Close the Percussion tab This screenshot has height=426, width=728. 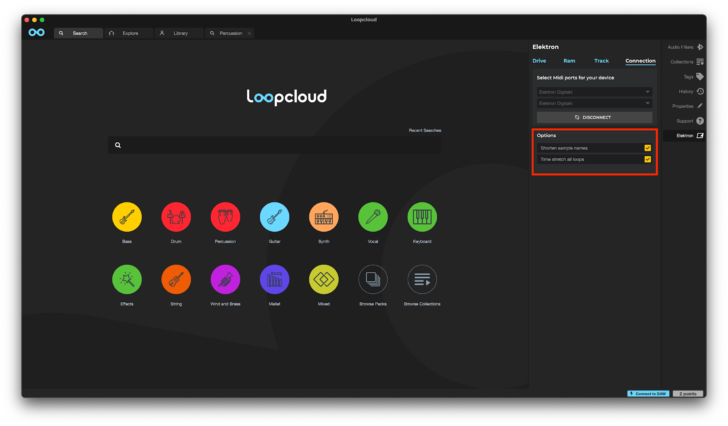click(249, 33)
